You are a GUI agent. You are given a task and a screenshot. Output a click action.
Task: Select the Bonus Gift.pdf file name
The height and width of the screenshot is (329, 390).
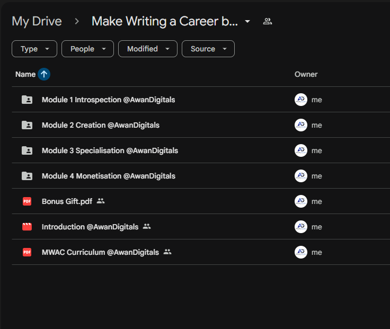pos(67,201)
